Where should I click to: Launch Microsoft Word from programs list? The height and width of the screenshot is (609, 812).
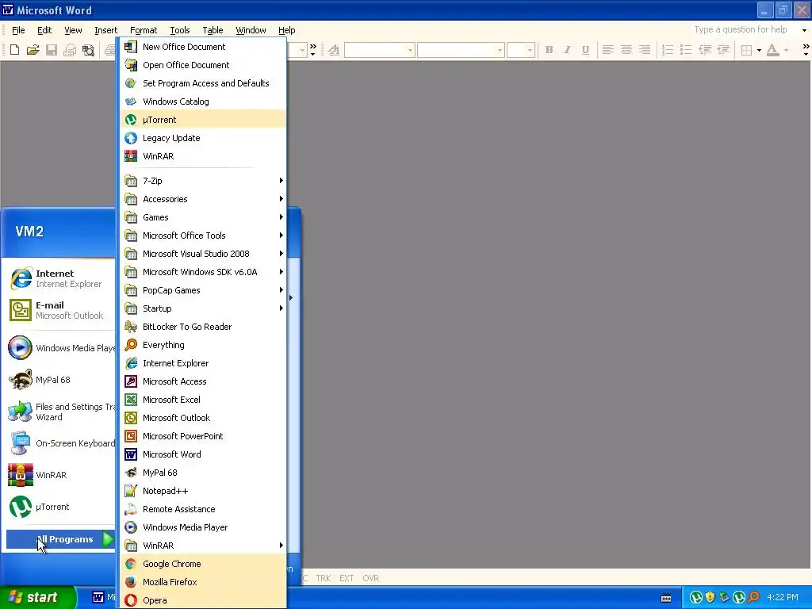[x=203, y=454]
